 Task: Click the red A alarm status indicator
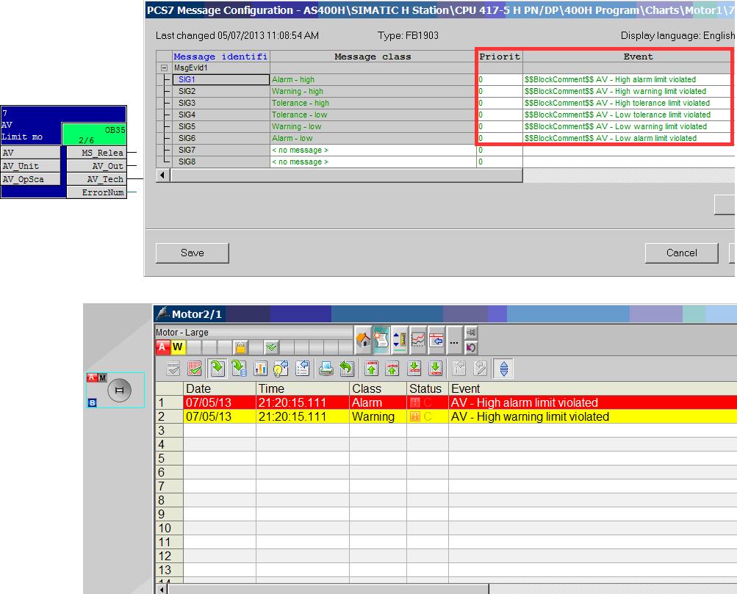click(x=162, y=347)
